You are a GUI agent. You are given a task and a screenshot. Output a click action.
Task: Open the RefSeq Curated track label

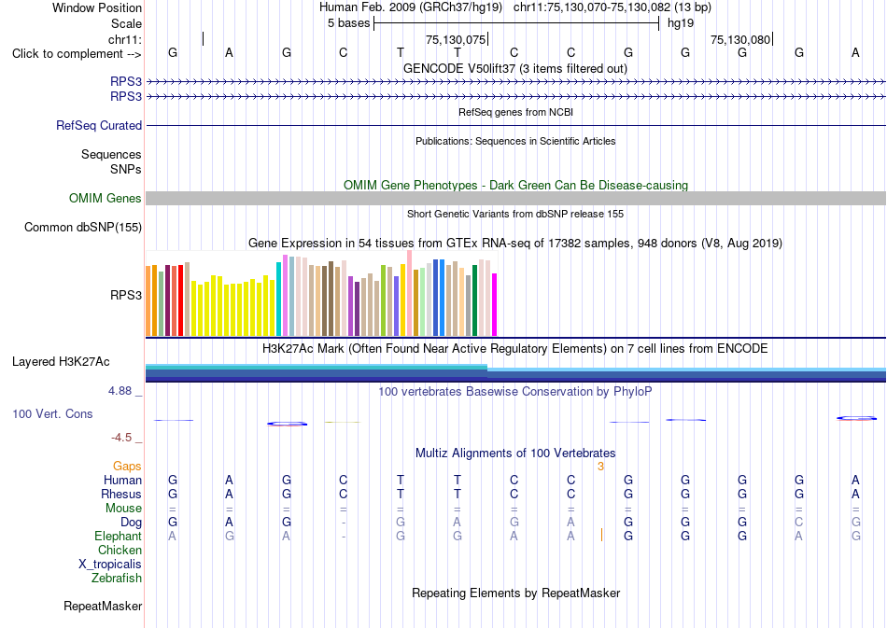tap(98, 125)
